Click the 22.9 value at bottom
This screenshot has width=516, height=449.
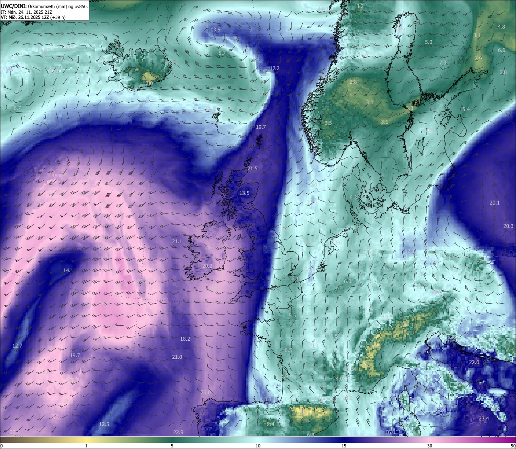[x=178, y=432]
